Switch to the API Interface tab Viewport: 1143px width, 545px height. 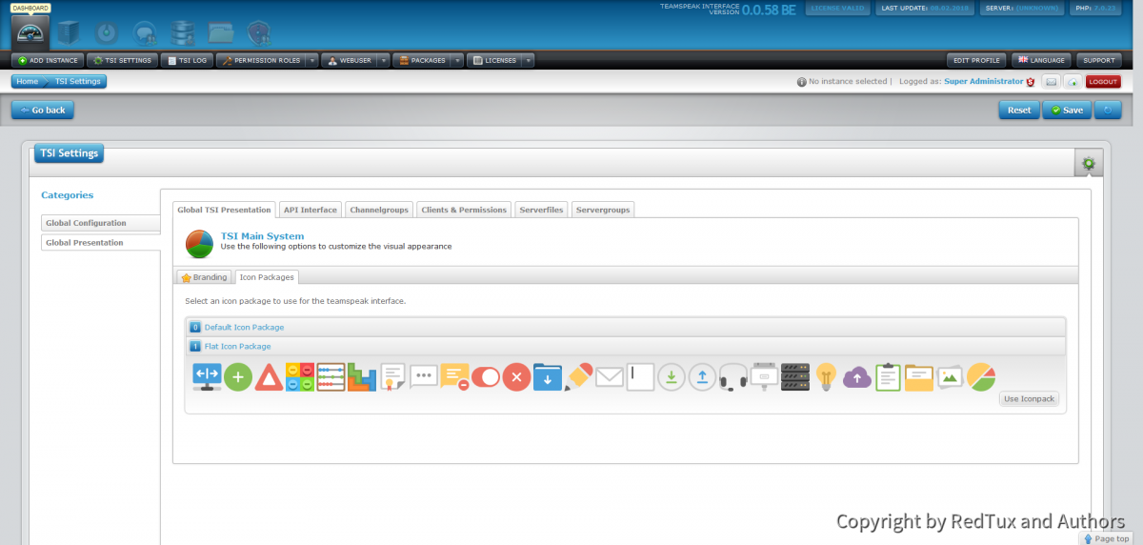pyautogui.click(x=311, y=210)
